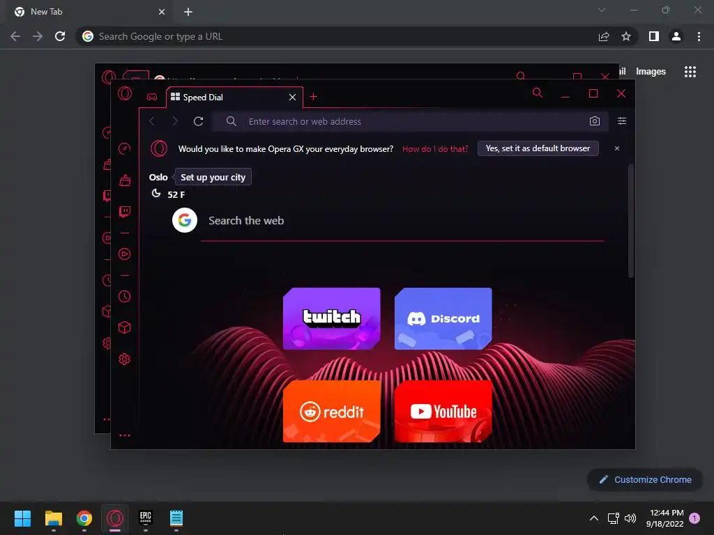Image resolution: width=714 pixels, height=535 pixels.
Task: Open the network icon in tray
Action: click(614, 518)
